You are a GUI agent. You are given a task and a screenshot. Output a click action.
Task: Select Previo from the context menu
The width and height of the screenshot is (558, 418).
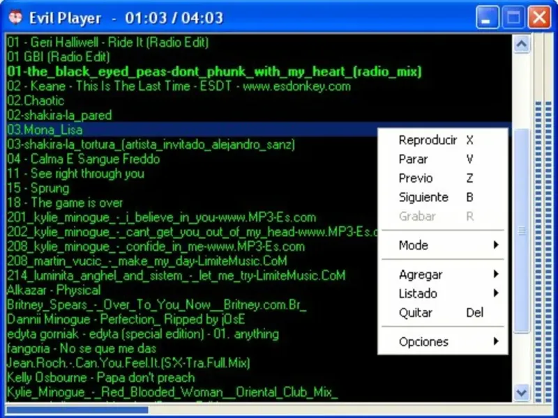tap(443, 178)
